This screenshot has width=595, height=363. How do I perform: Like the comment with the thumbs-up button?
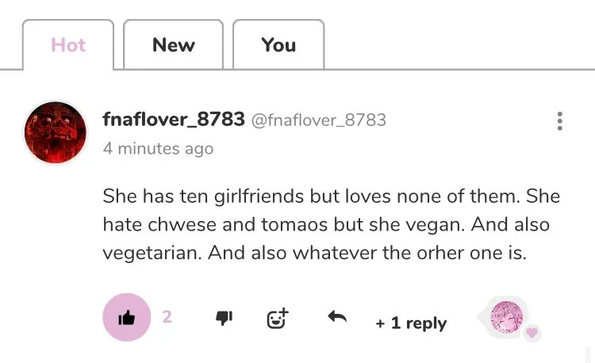126,317
